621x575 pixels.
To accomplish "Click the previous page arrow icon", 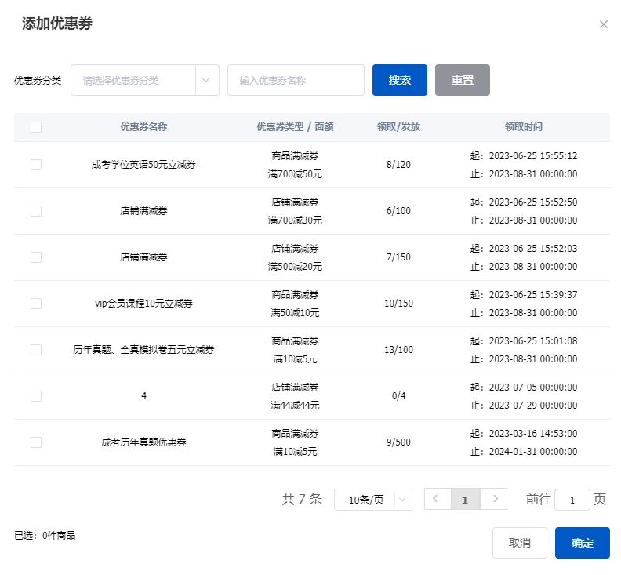I will point(437,499).
